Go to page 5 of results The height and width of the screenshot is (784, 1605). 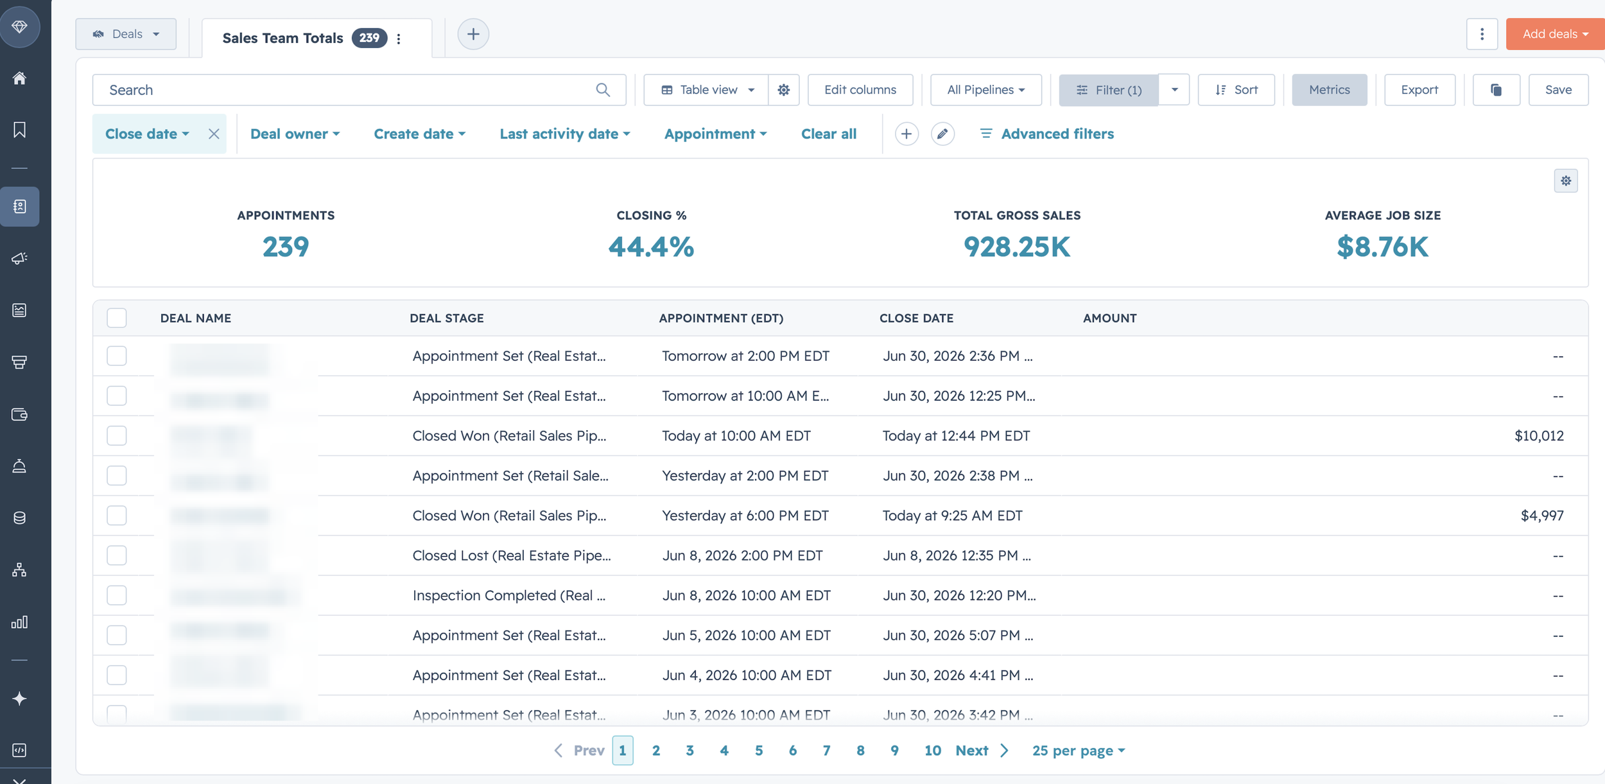point(759,750)
